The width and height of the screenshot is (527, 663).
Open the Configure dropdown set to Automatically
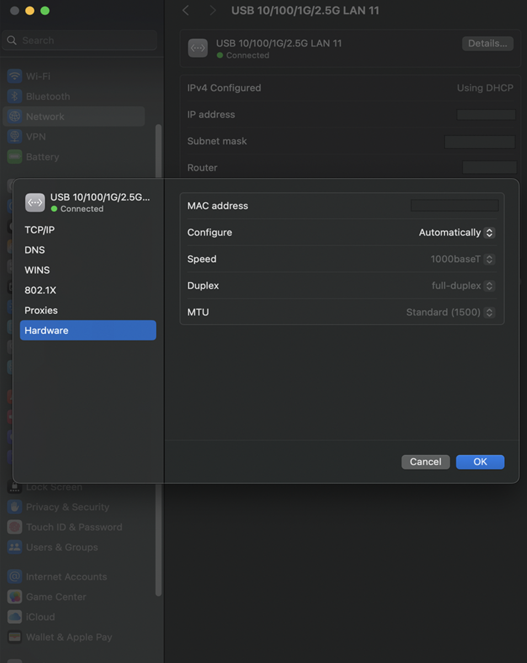456,233
